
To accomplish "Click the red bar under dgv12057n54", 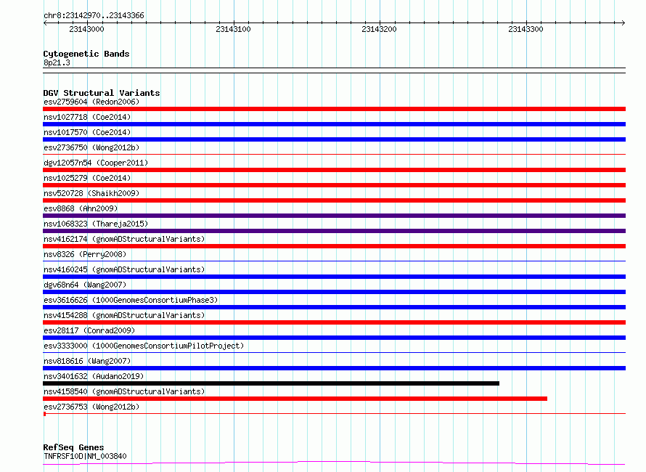I will [x=334, y=170].
